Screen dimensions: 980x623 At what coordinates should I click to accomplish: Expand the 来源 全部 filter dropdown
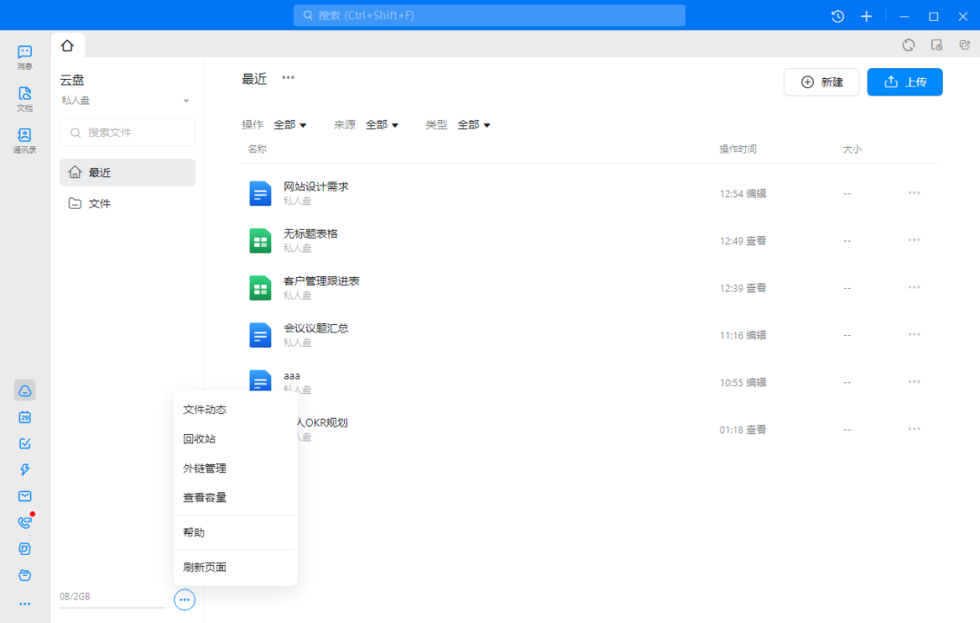[382, 124]
